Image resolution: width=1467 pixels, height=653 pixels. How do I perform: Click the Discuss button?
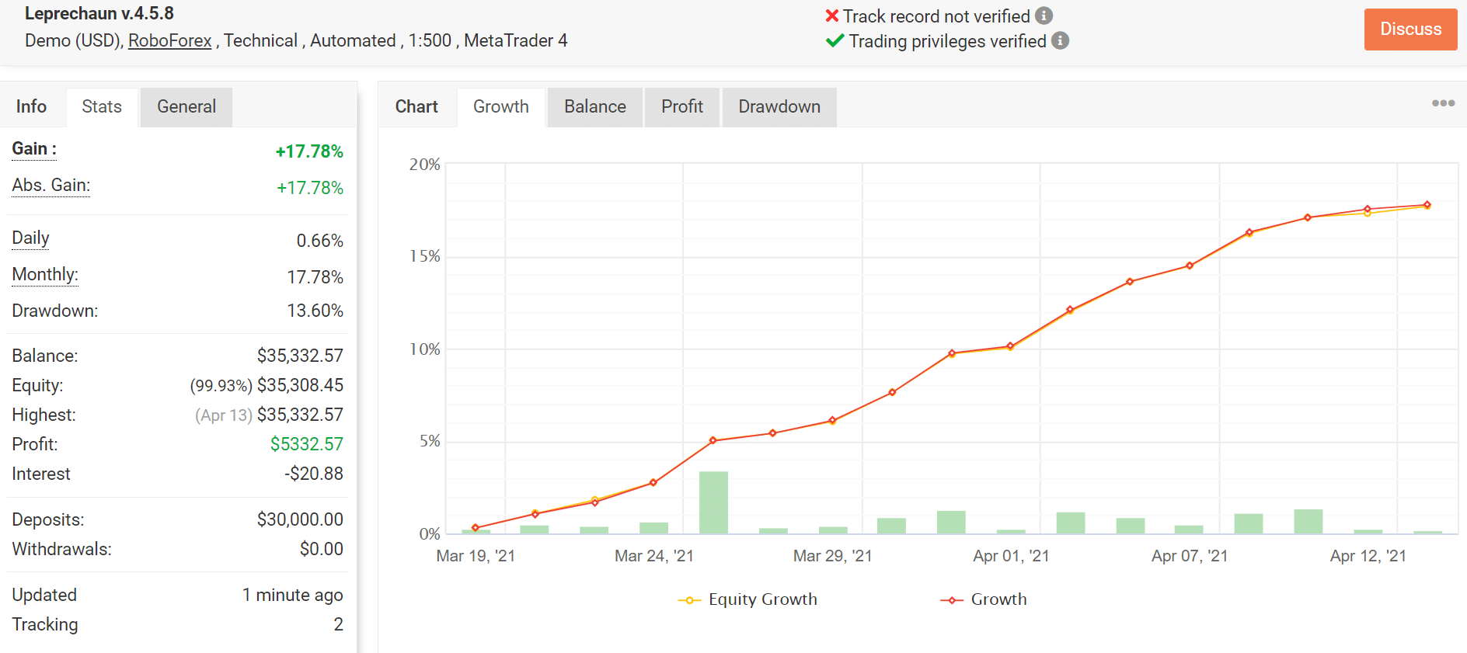[1410, 30]
